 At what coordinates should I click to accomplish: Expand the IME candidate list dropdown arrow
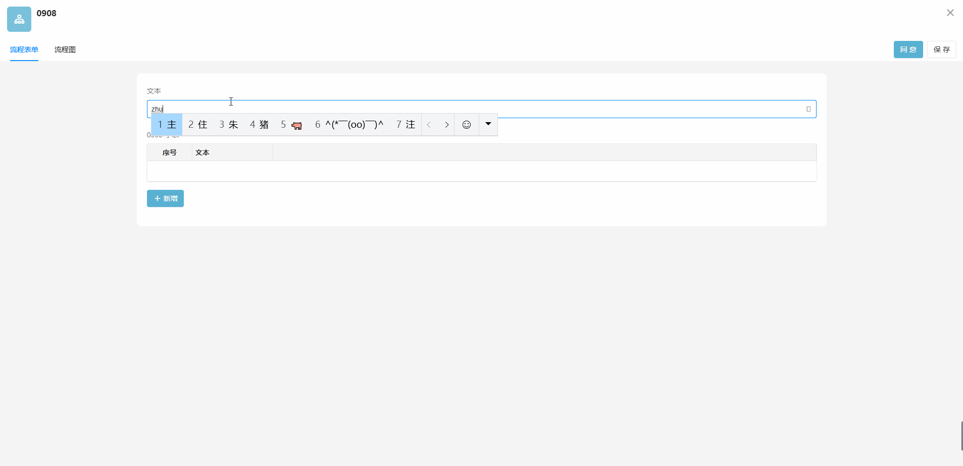(488, 124)
